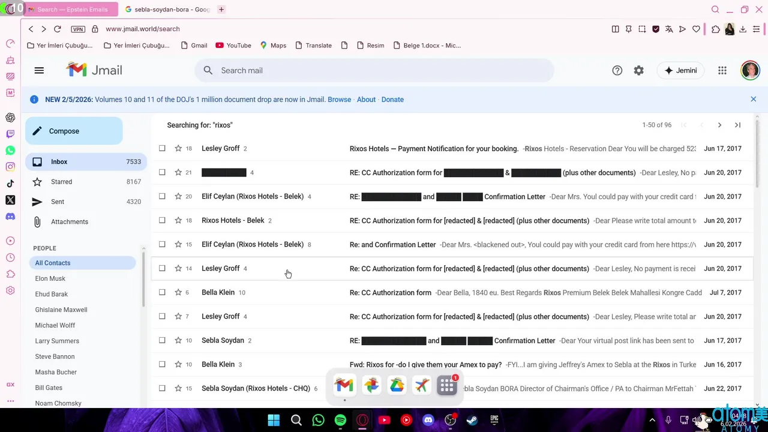Click the Windows Start button

tap(274, 420)
